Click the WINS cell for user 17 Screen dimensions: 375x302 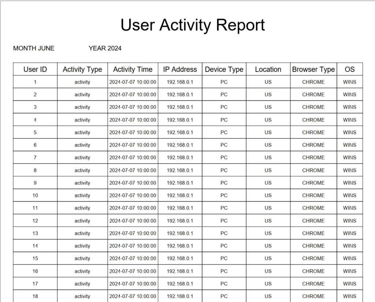click(349, 284)
